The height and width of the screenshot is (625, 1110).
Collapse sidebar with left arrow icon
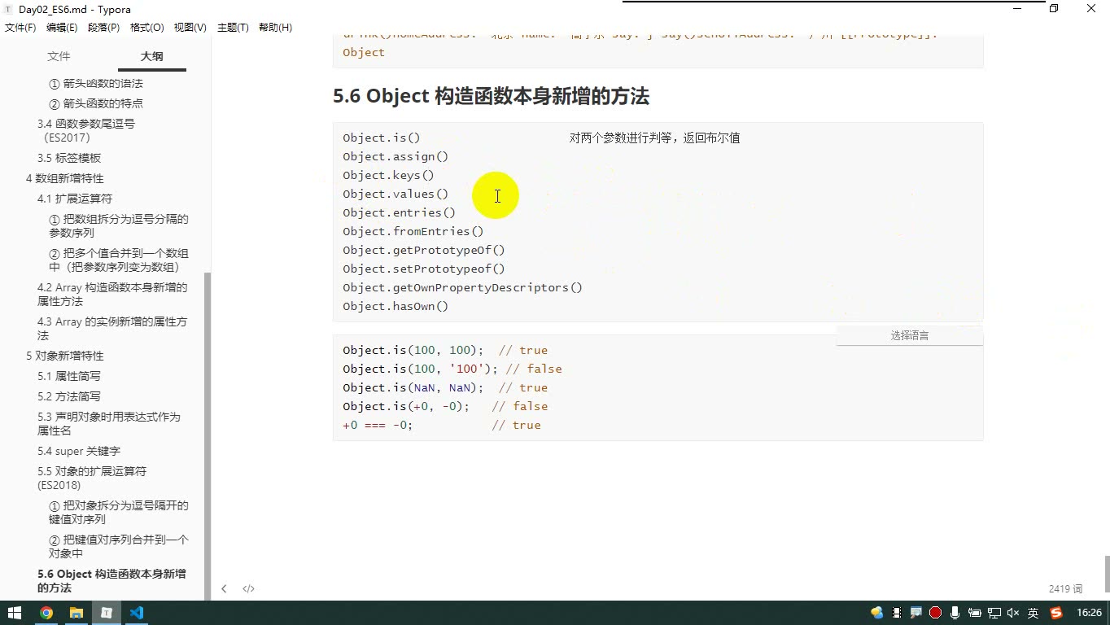click(224, 588)
